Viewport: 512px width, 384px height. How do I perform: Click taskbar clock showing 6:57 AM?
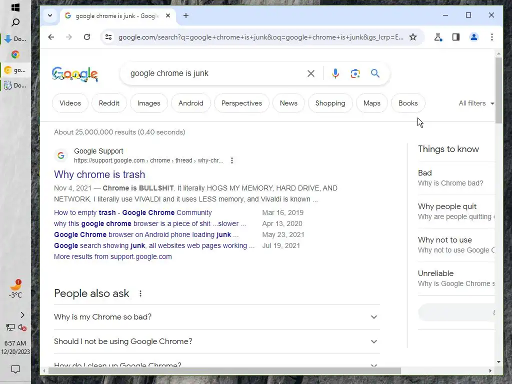pyautogui.click(x=15, y=347)
